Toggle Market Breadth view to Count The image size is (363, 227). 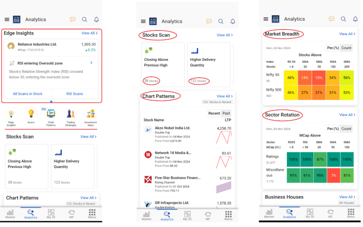pos(346,48)
